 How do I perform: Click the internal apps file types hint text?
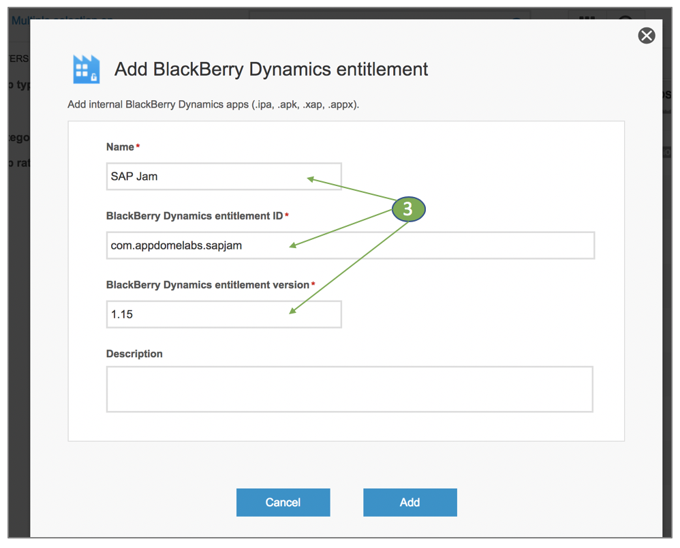pos(213,105)
